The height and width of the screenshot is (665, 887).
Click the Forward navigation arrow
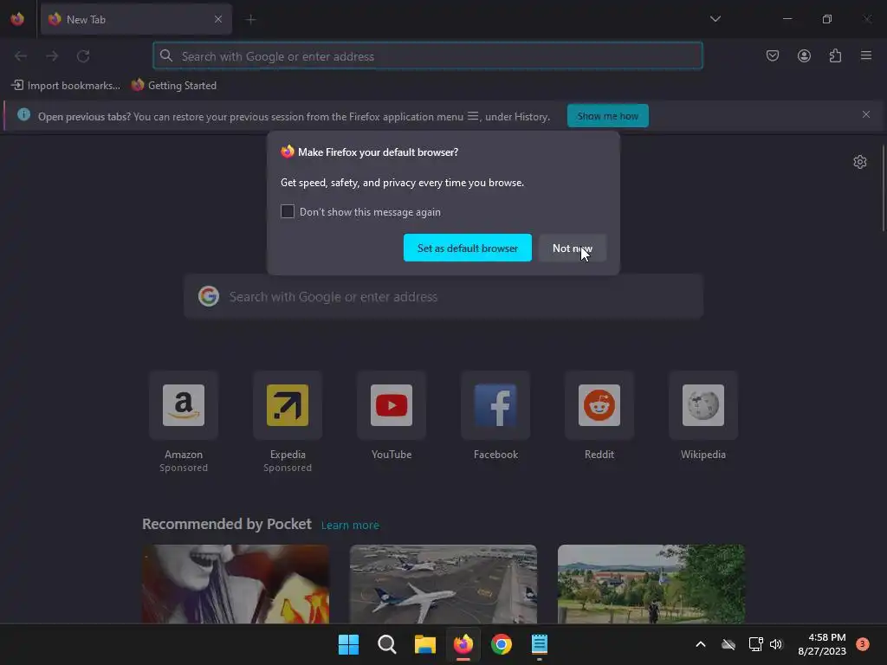click(x=52, y=56)
